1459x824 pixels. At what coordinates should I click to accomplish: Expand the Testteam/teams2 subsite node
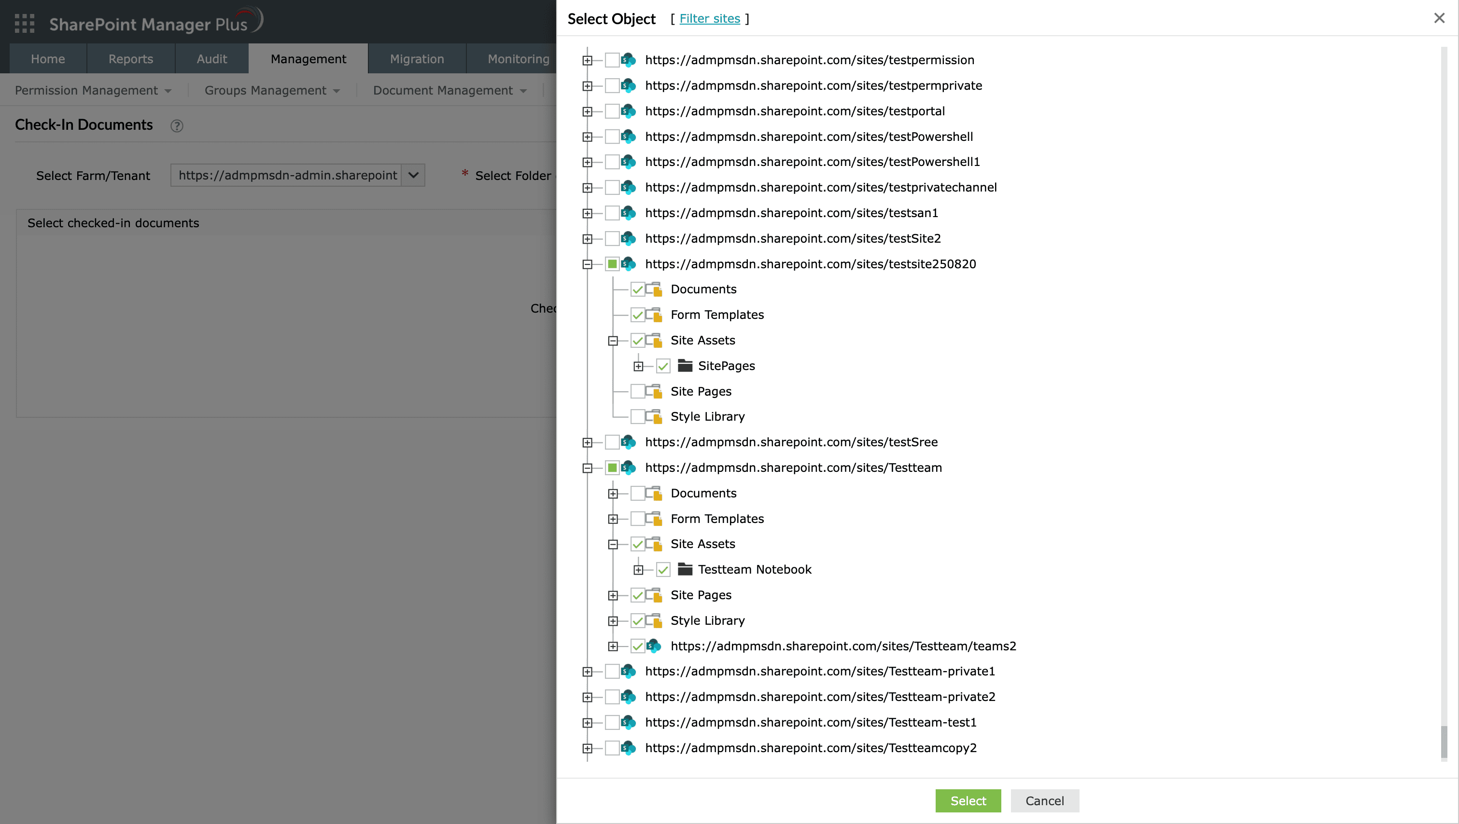(613, 646)
